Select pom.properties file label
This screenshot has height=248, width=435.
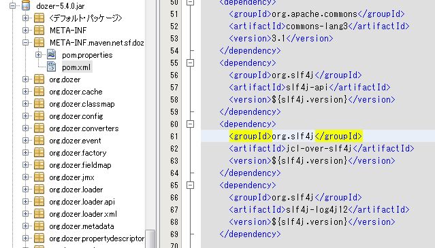pos(87,55)
